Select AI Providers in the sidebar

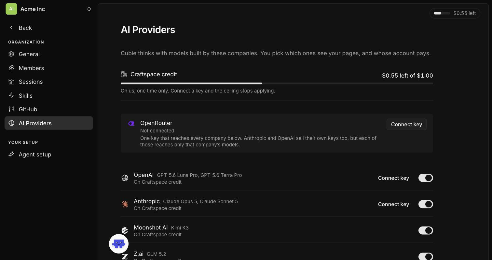point(49,123)
